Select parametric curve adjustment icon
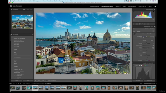This screenshot has height=93, width=166. point(139,65)
